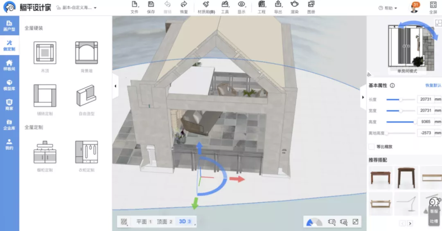Viewport: 442px width, 231px height.
Task: Click the blue gauge view-angle icon
Action: pos(314,222)
